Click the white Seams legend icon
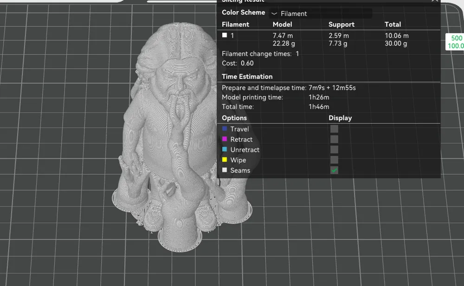The image size is (464, 286). coord(225,170)
